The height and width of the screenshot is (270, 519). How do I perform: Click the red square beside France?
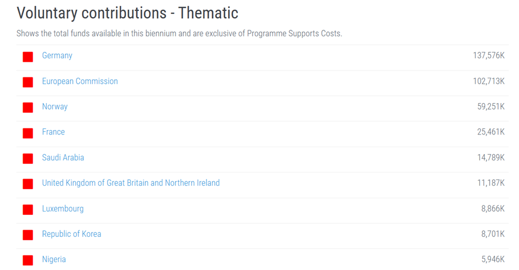(x=28, y=133)
